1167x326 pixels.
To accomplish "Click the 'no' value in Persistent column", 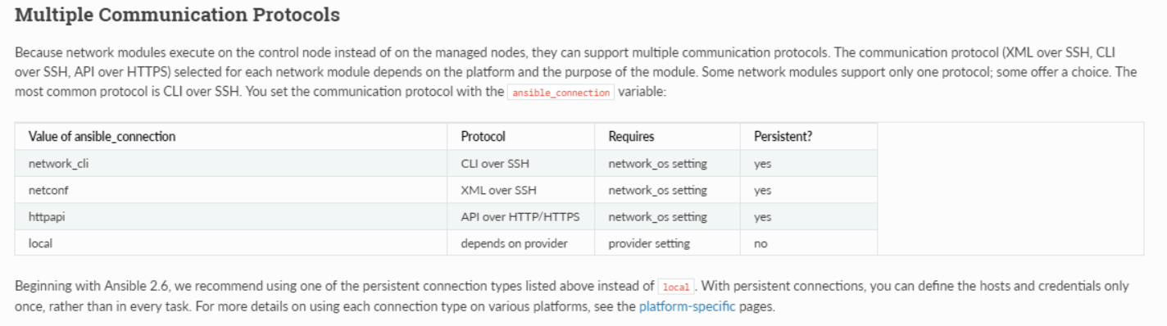I will click(x=761, y=243).
